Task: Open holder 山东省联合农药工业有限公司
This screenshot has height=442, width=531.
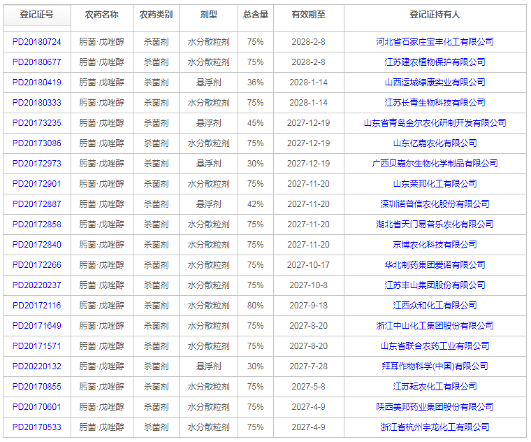Action: tap(435, 346)
